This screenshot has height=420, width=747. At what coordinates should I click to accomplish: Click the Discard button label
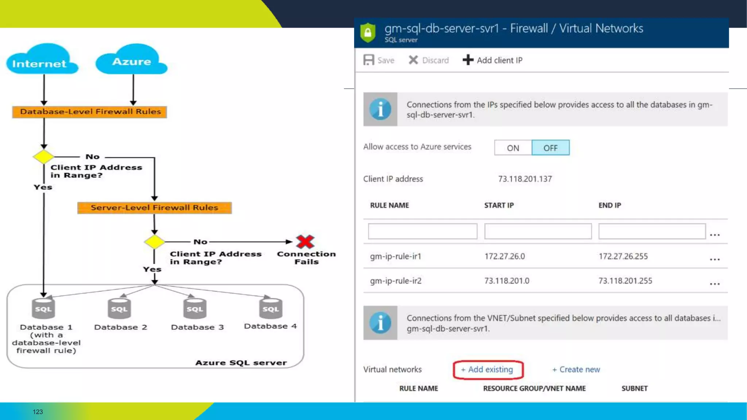click(436, 60)
